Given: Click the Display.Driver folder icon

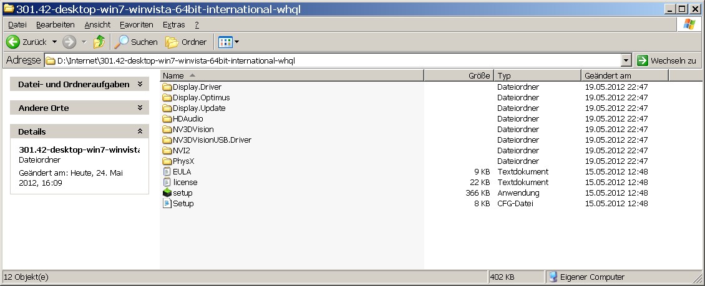Looking at the screenshot, I should [167, 87].
